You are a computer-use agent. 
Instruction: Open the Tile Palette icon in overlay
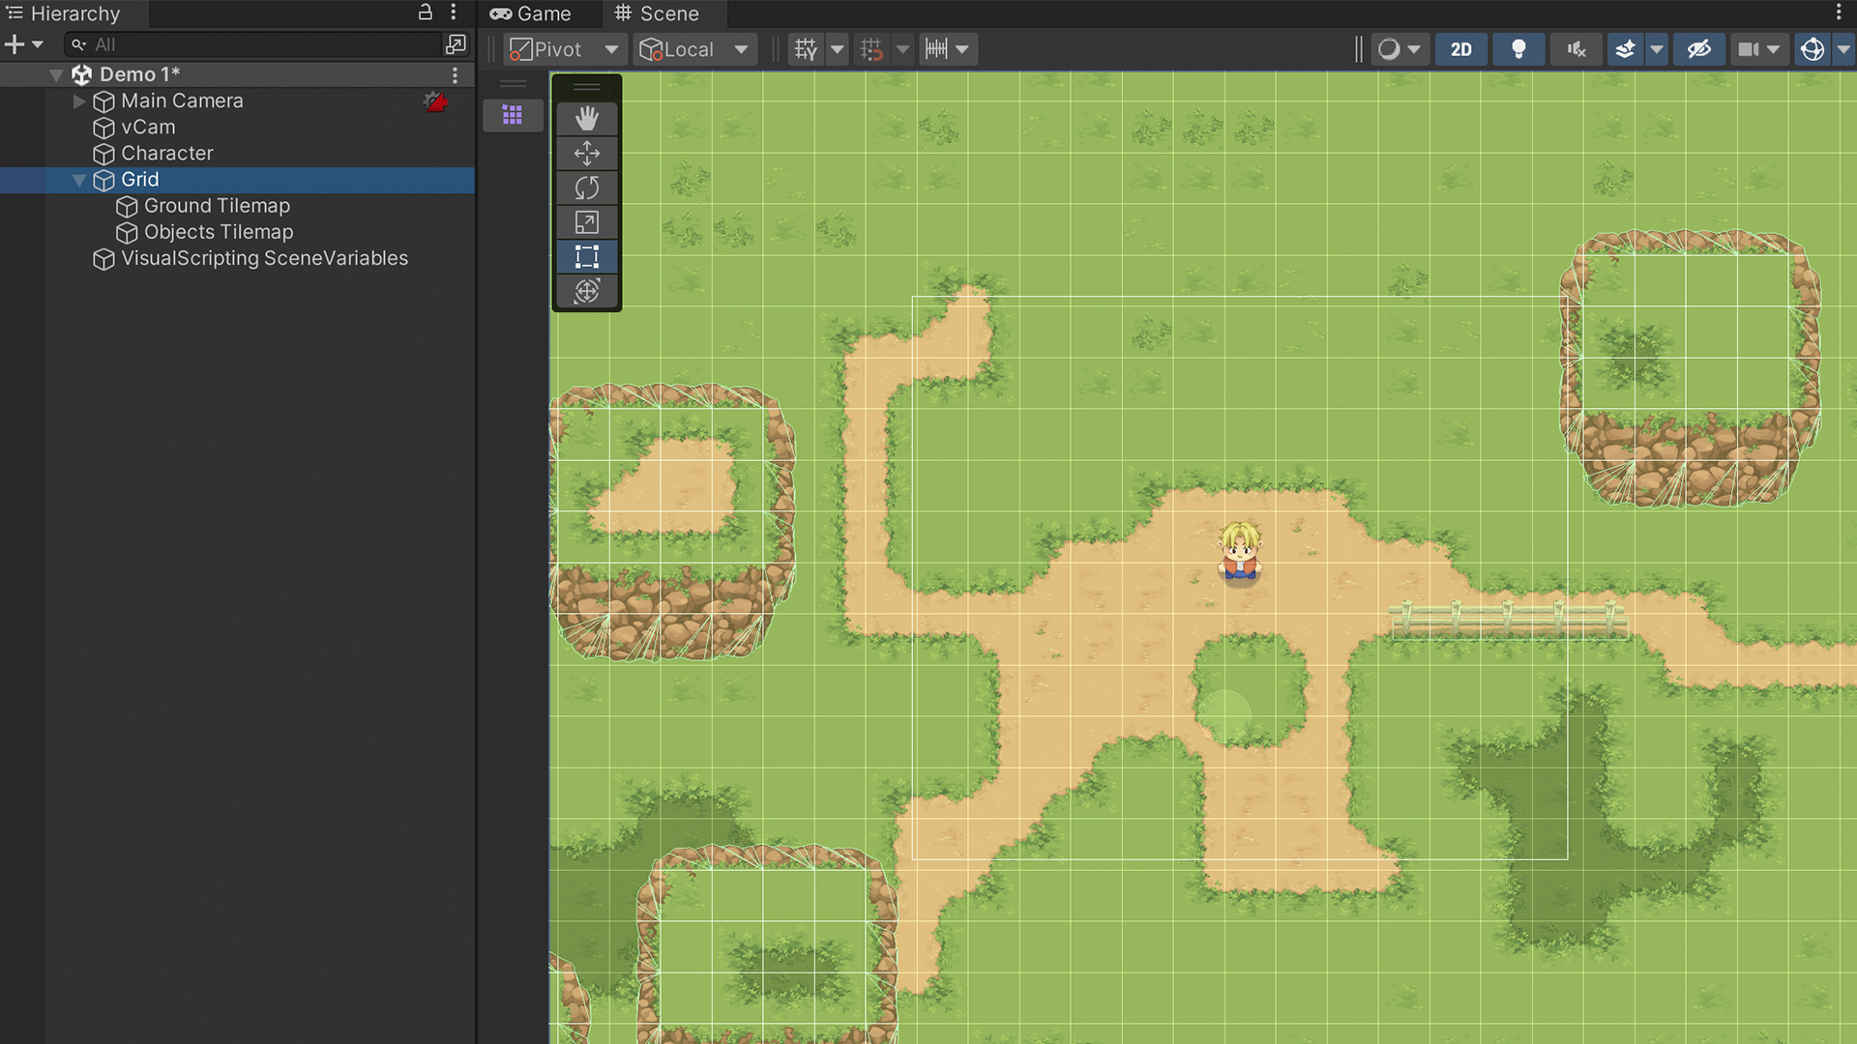click(x=512, y=115)
